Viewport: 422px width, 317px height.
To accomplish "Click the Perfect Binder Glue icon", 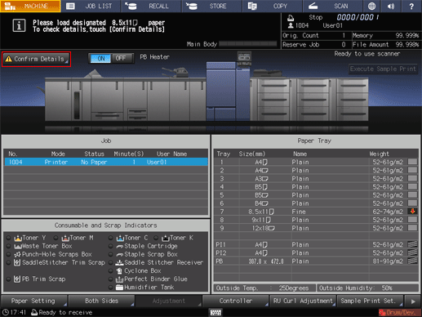I will coord(119,279).
